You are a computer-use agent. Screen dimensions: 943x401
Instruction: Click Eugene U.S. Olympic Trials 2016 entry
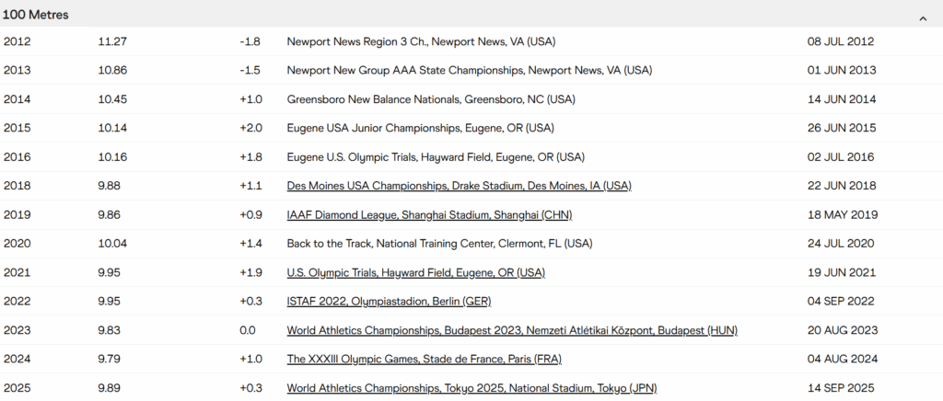(x=436, y=157)
